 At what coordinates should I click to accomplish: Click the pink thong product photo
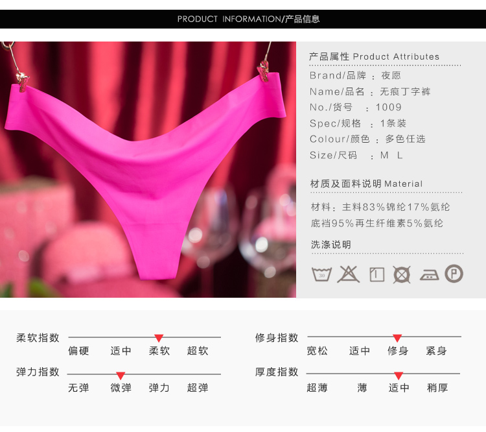(x=148, y=170)
